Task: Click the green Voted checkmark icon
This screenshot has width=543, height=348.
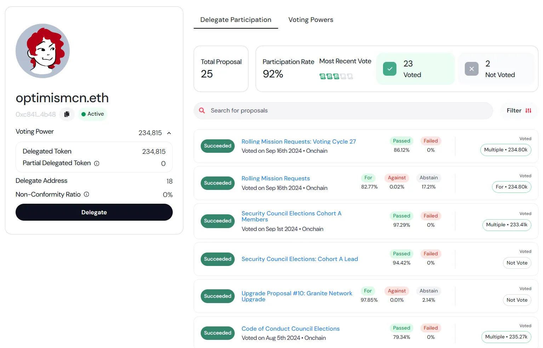Action: (389, 69)
